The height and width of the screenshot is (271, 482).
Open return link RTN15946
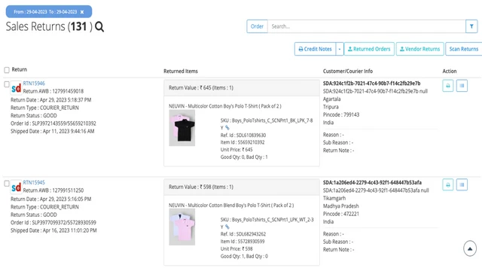(34, 84)
